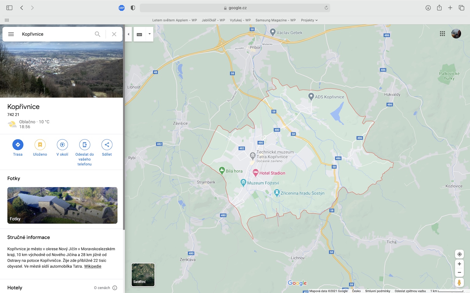The image size is (470, 293).
Task: Zoom in on the map
Action: 459,264
